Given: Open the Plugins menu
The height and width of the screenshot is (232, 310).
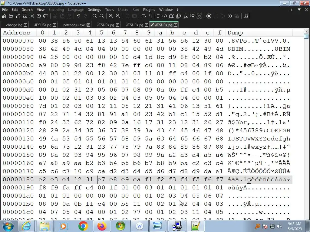Looking at the screenshot, I should (x=149, y=9).
